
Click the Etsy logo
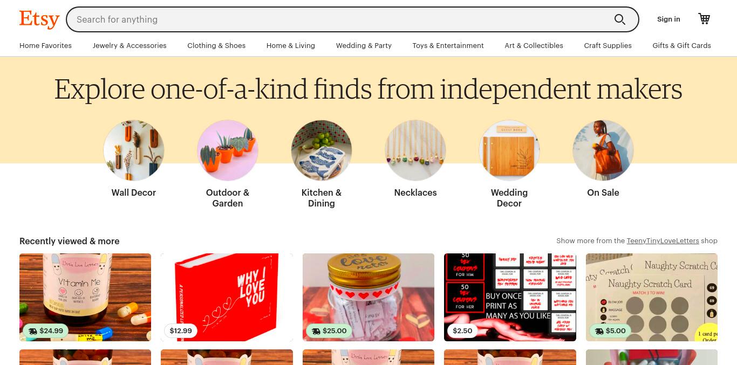click(39, 19)
